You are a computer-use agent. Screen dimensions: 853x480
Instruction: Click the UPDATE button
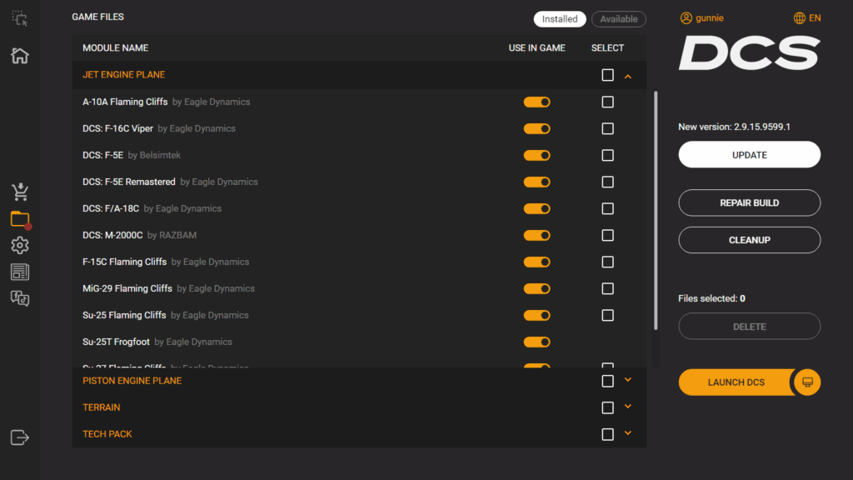(x=749, y=154)
